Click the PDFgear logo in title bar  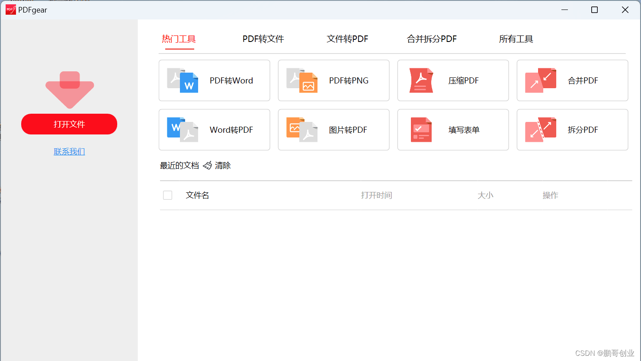pyautogui.click(x=11, y=10)
